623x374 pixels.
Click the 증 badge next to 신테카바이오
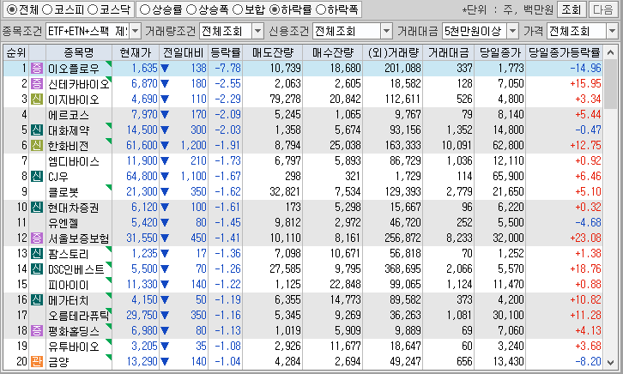37,83
